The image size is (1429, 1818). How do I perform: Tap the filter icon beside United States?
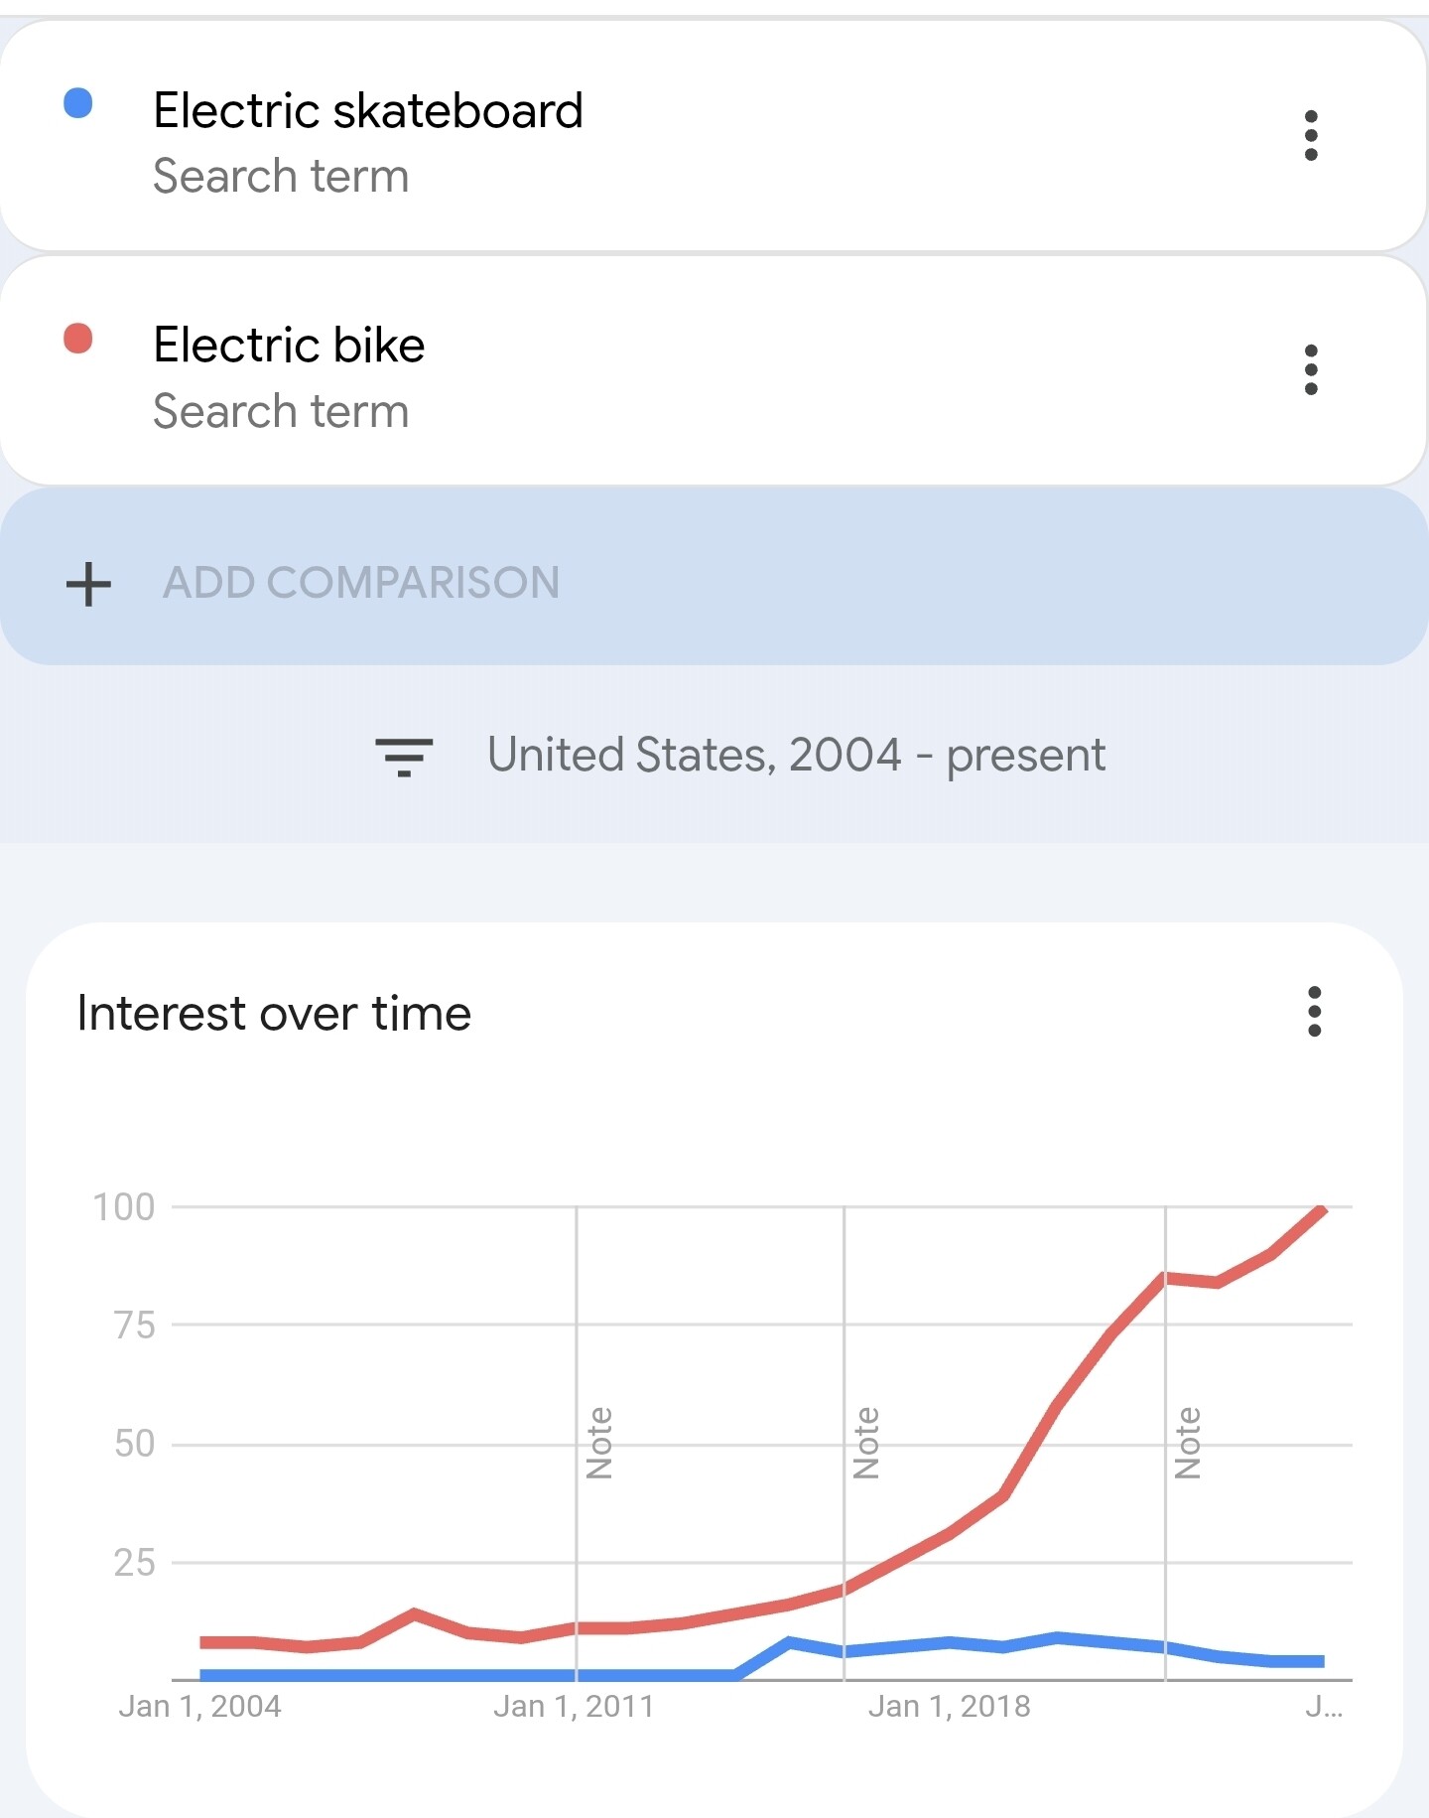(404, 757)
